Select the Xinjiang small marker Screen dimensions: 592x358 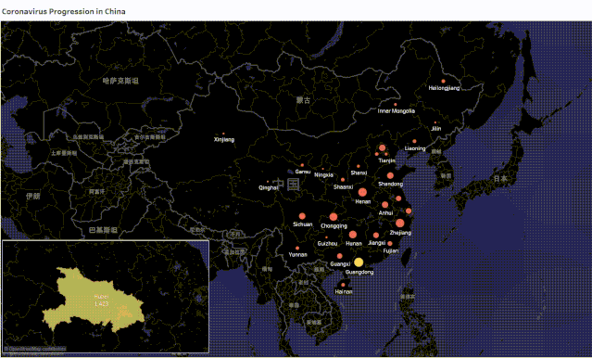223,134
